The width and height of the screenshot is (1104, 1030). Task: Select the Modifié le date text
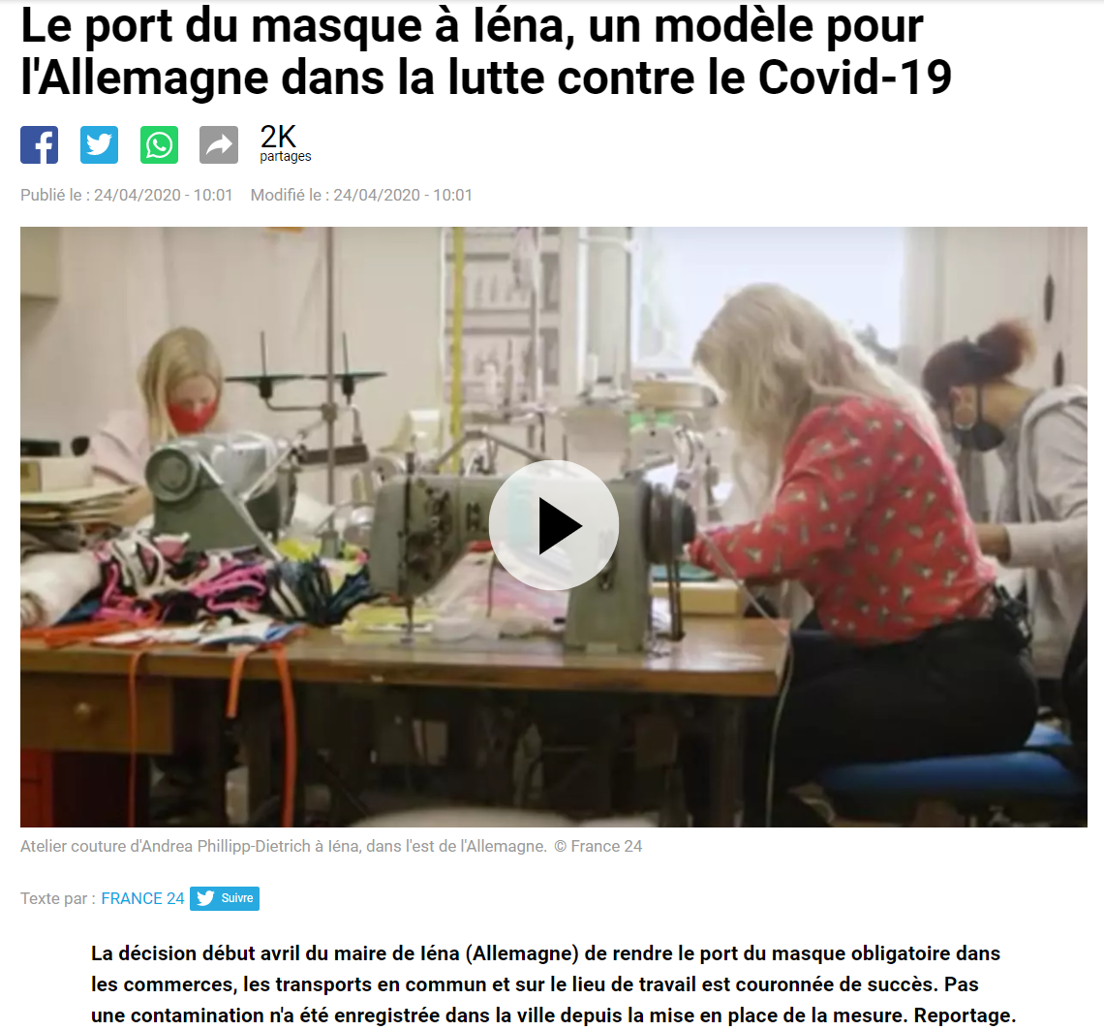(361, 195)
